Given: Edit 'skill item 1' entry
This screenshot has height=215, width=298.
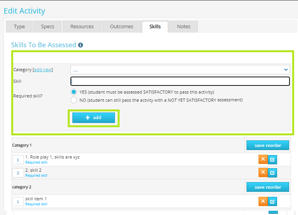Looking at the screenshot, I should click(272, 201).
